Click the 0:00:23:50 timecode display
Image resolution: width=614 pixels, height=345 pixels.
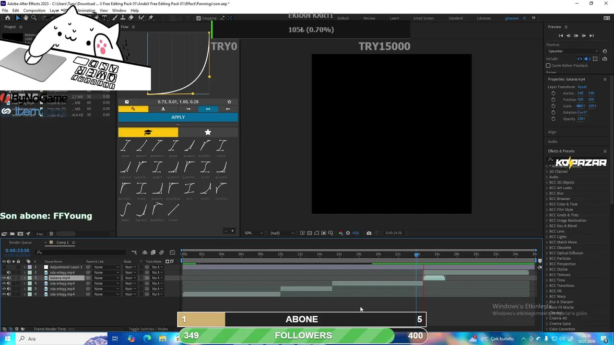click(x=18, y=251)
